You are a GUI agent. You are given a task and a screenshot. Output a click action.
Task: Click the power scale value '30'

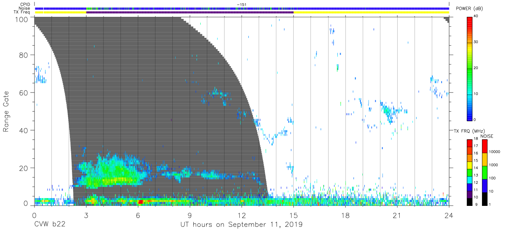(x=476, y=42)
